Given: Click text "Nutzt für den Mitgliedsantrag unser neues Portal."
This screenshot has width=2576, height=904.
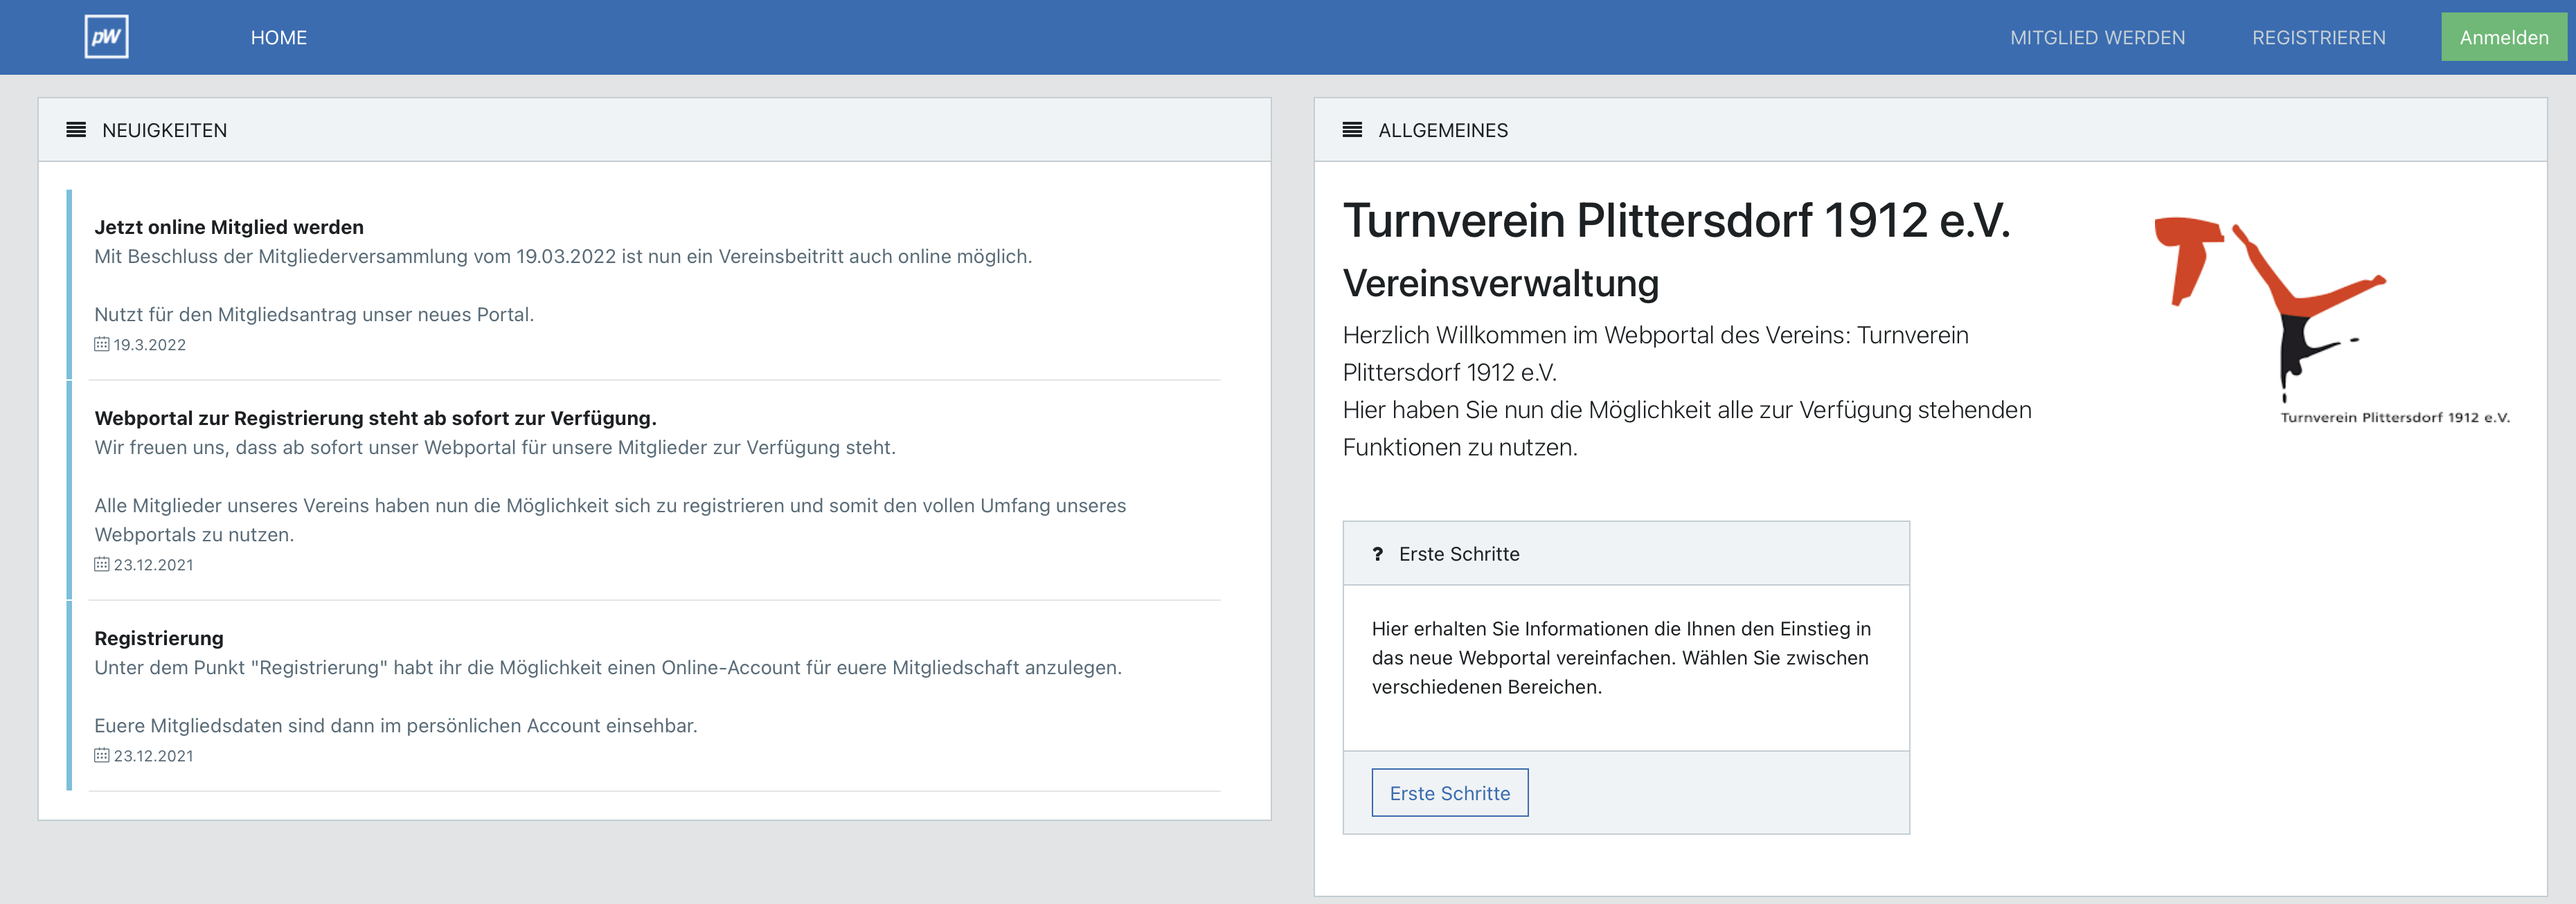Looking at the screenshot, I should point(314,314).
